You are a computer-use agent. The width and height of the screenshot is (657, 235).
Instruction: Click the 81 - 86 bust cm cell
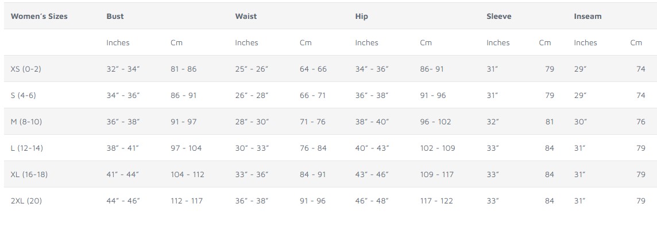pos(183,69)
